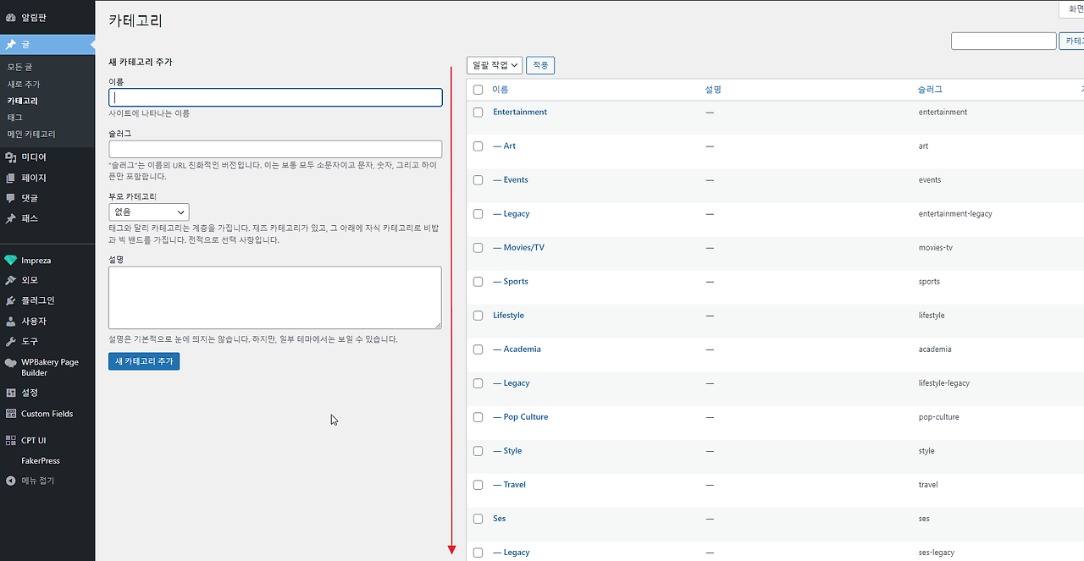Open the Travel category link
This screenshot has height=561, width=1084.
click(509, 484)
